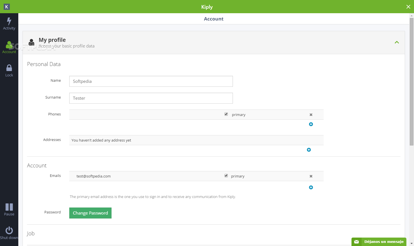The height and width of the screenshot is (246, 414).
Task: Close the Kiply window
Action: click(x=408, y=7)
